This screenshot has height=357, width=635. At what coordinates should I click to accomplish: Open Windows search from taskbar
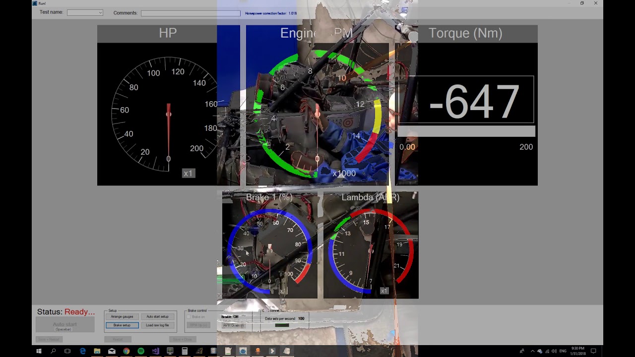click(x=53, y=351)
